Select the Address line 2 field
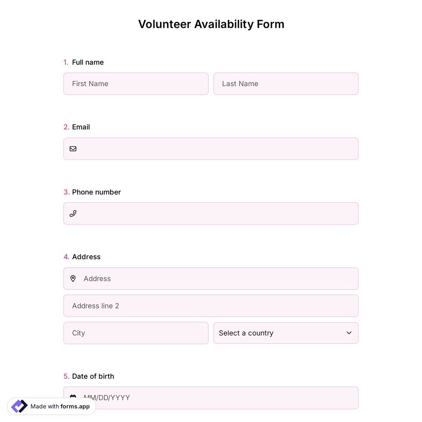The width and height of the screenshot is (422, 422). coord(211,306)
